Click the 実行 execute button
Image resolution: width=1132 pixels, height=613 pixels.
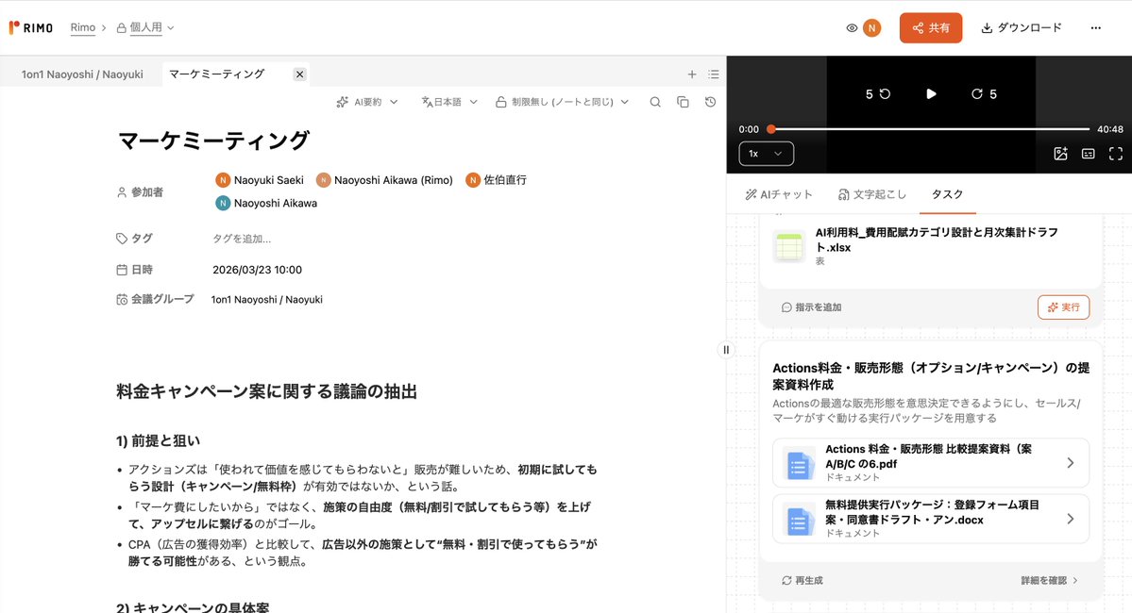pos(1063,306)
